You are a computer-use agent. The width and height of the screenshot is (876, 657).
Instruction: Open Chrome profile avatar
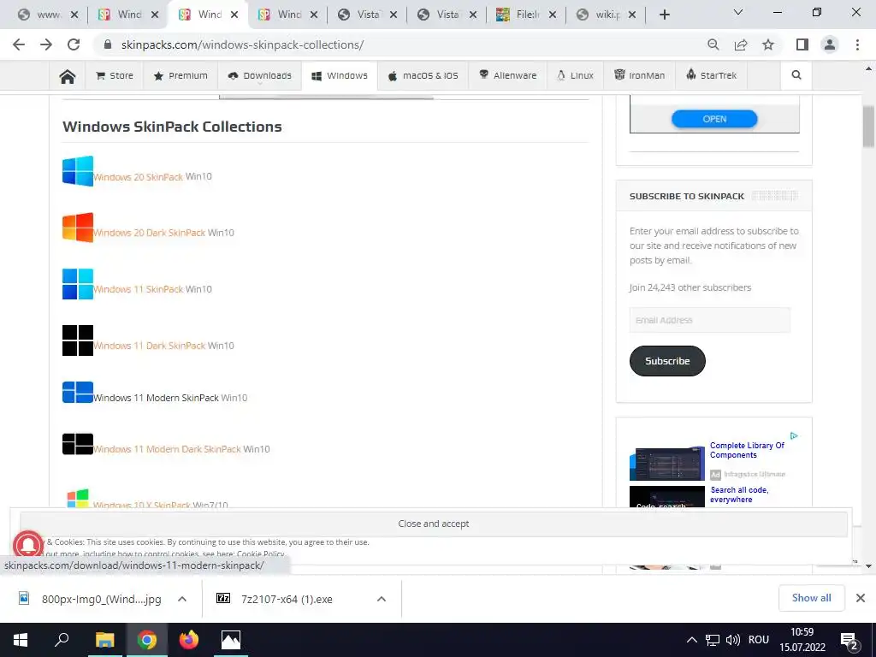830,44
